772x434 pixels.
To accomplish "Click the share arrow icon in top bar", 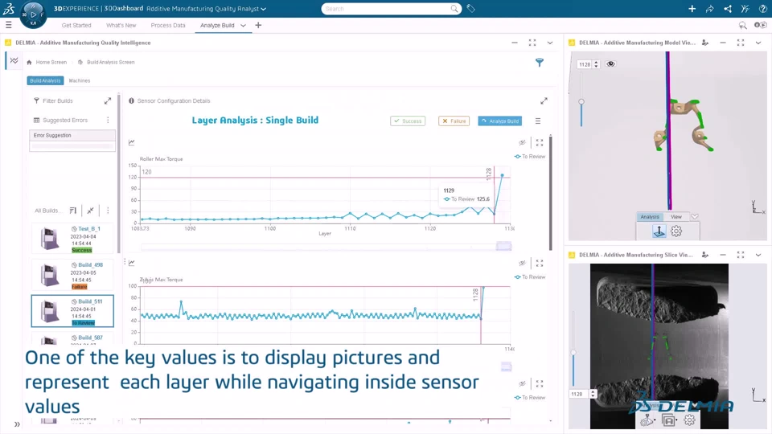I will point(709,8).
